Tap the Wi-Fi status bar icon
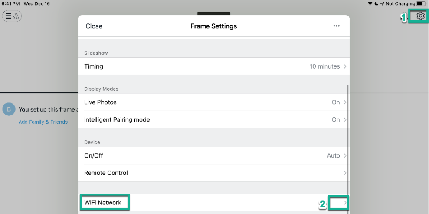The width and height of the screenshot is (429, 214). coord(370,3)
